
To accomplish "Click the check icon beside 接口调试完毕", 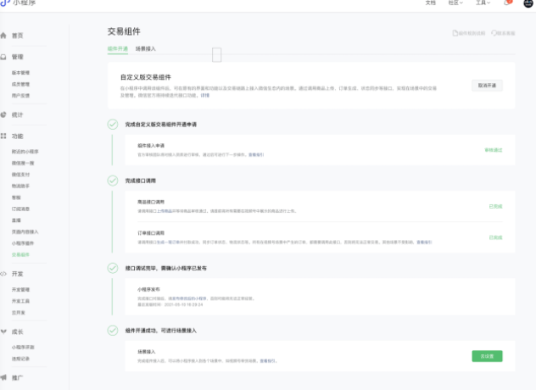I will pyautogui.click(x=113, y=268).
